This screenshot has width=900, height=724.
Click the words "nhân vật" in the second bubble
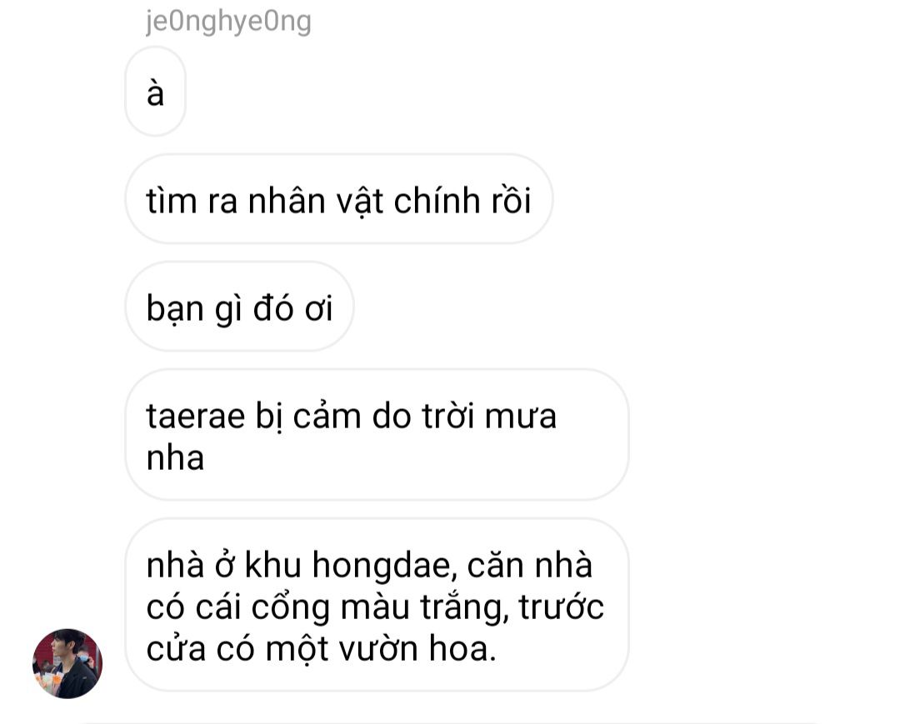point(315,201)
